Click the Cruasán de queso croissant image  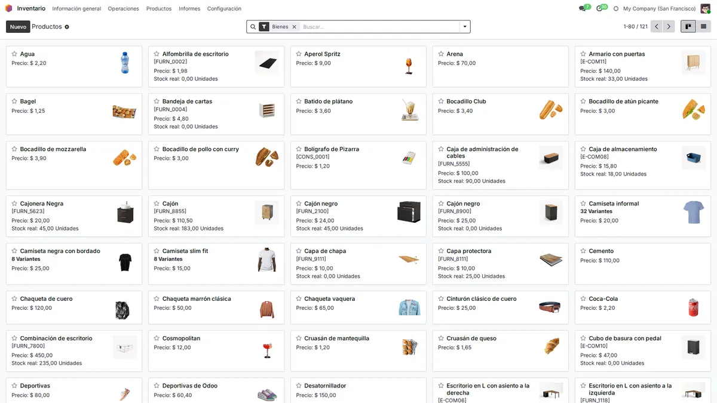tap(551, 346)
